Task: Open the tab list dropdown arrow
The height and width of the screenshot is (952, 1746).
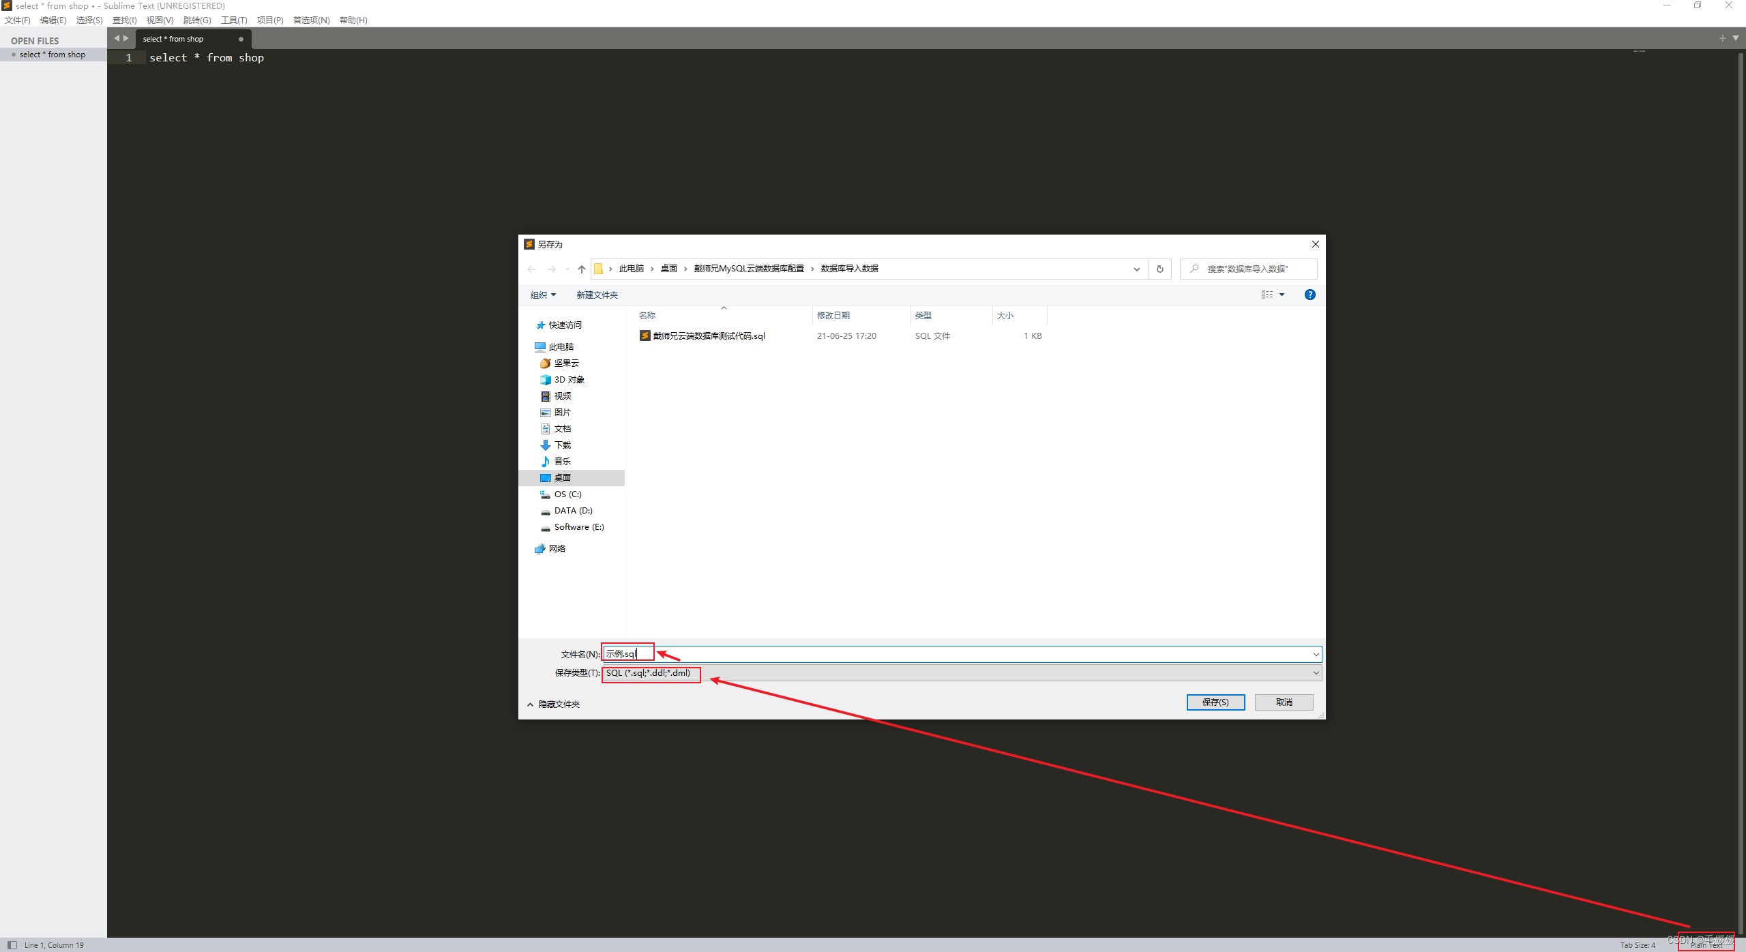Action: point(1736,38)
